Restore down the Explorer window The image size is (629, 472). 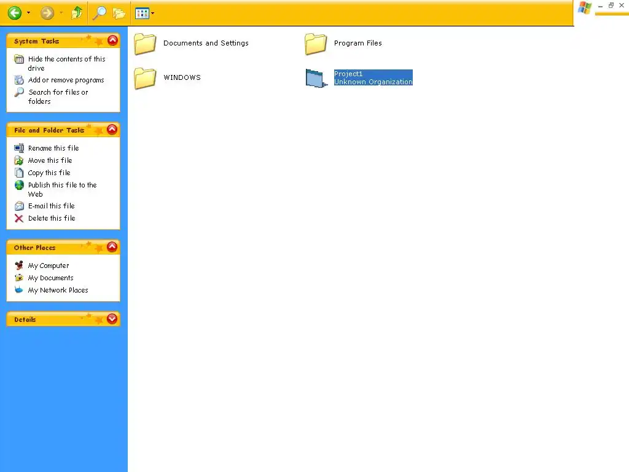[611, 5]
